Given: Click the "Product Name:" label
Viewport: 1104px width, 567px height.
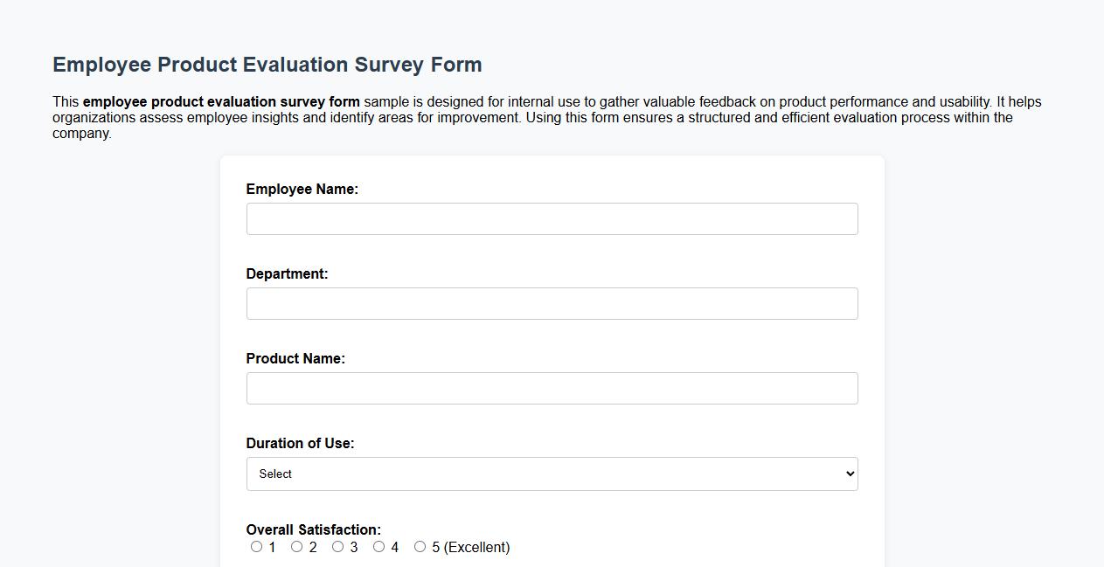Looking at the screenshot, I should pos(295,358).
